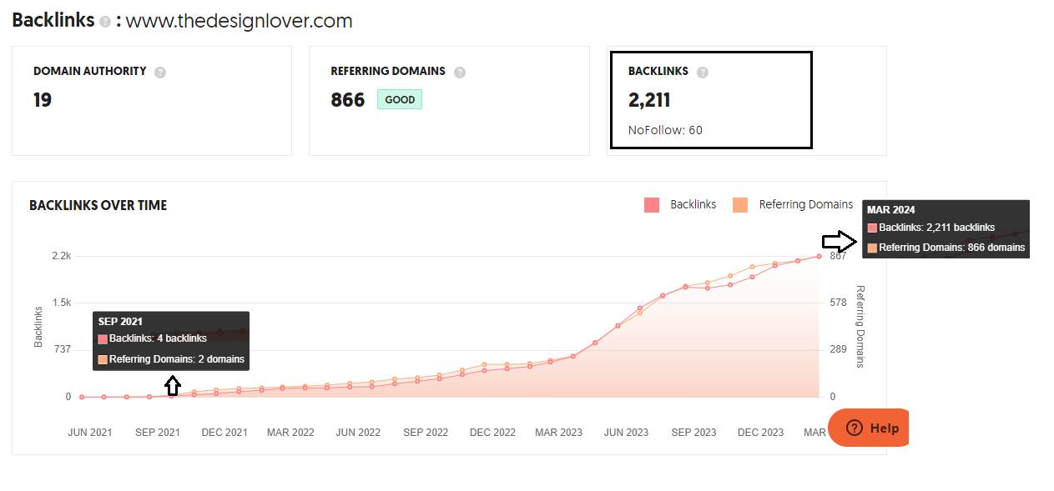Click the orange Referring Domains legend swatch
Viewport: 1054px width, 491px height.
click(740, 205)
